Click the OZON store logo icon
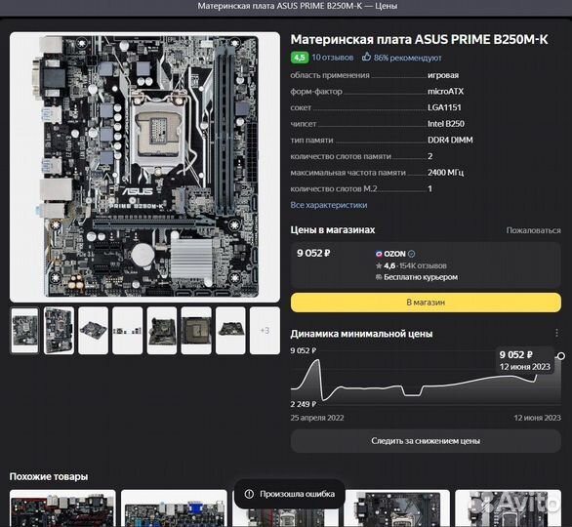This screenshot has height=527, width=572. pyautogui.click(x=379, y=254)
